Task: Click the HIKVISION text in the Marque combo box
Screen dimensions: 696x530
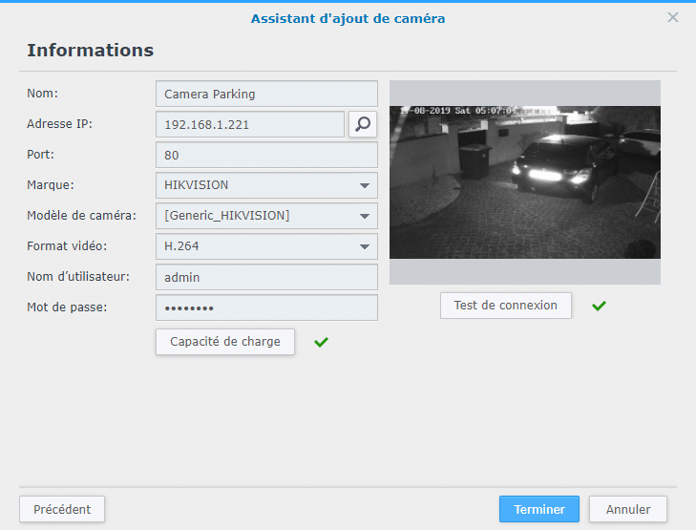Action: (x=196, y=185)
